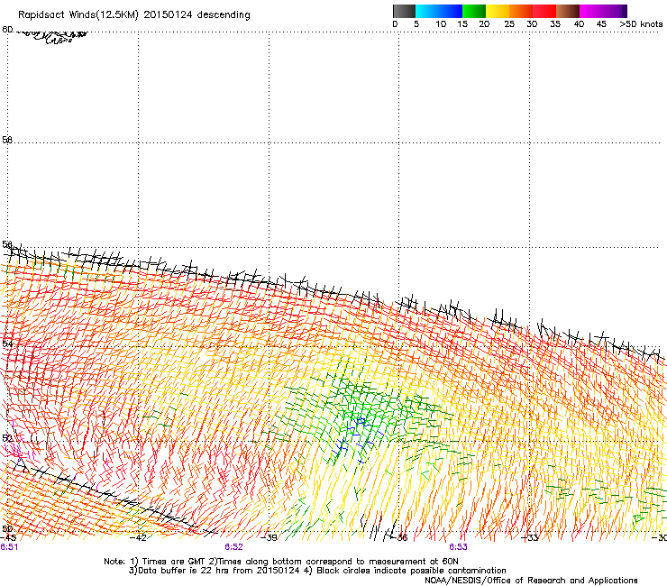Click the '54' latitude axis label
667x586 pixels.
tap(7, 343)
